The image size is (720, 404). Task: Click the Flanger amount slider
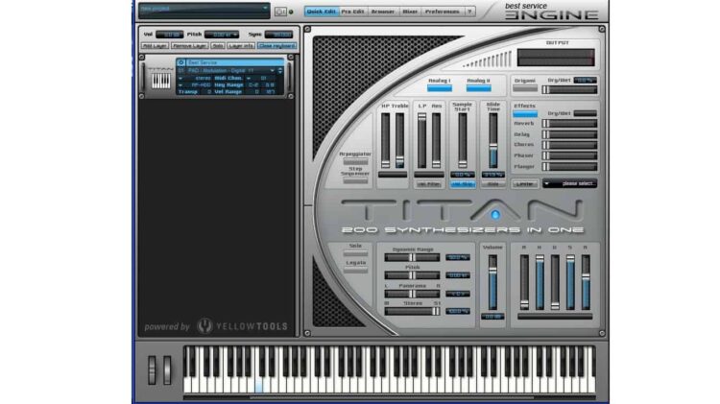tap(569, 167)
